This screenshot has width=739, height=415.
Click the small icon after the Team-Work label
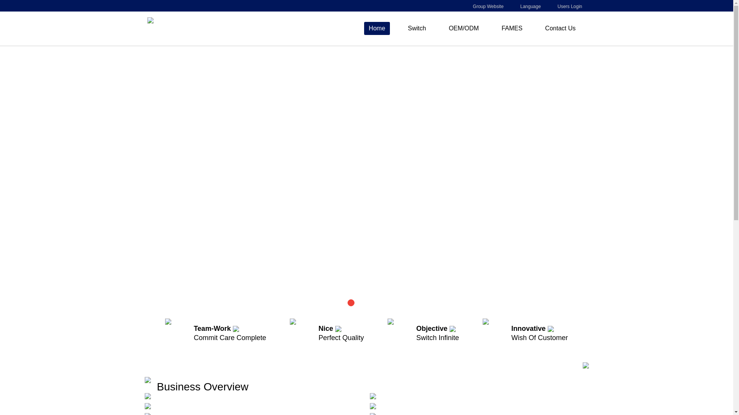click(x=236, y=329)
